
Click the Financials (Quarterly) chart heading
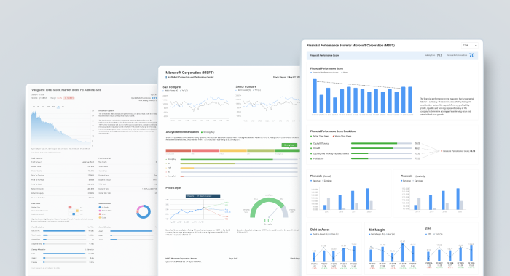point(413,176)
